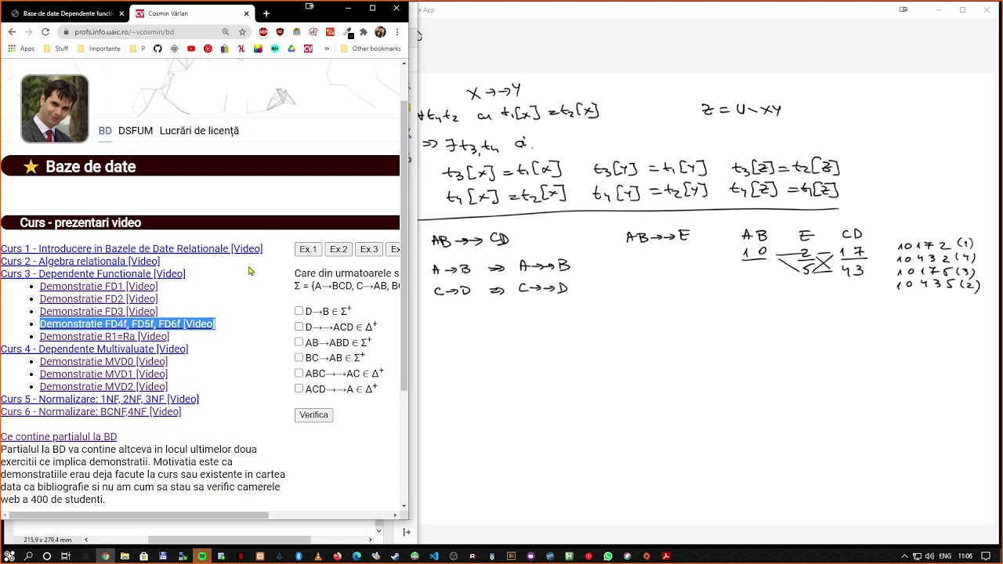
Task: Open Demonstratie FD2 video link
Action: pos(99,298)
